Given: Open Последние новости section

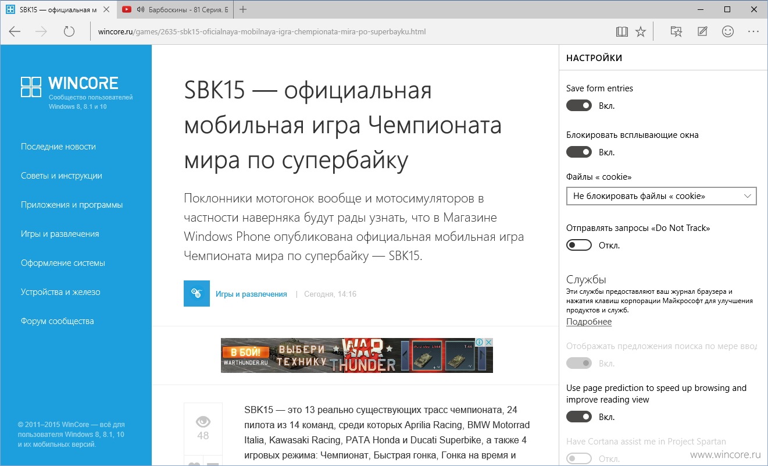Looking at the screenshot, I should pos(58,147).
